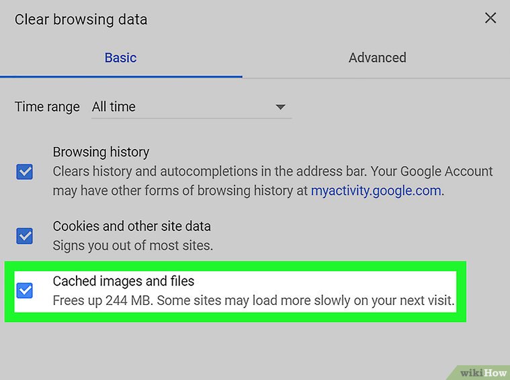Click the 'Cookies and other site data' label
510x380 pixels.
(x=132, y=226)
